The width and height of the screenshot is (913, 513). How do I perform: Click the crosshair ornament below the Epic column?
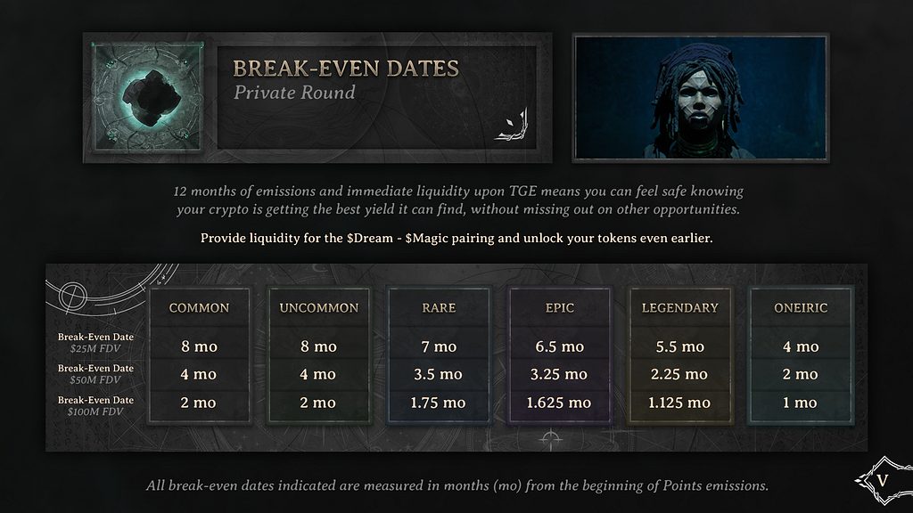[x=550, y=440]
